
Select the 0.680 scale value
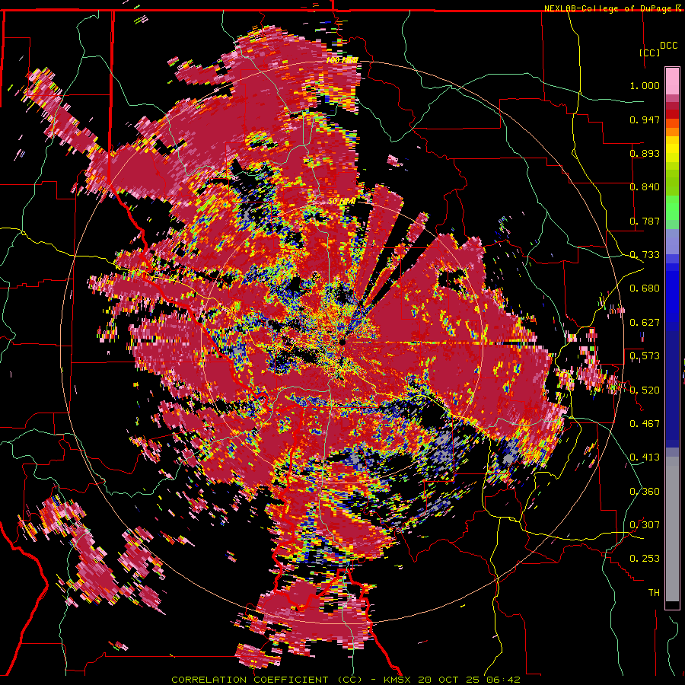click(645, 288)
